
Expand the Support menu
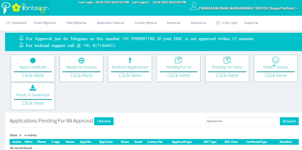point(251,23)
